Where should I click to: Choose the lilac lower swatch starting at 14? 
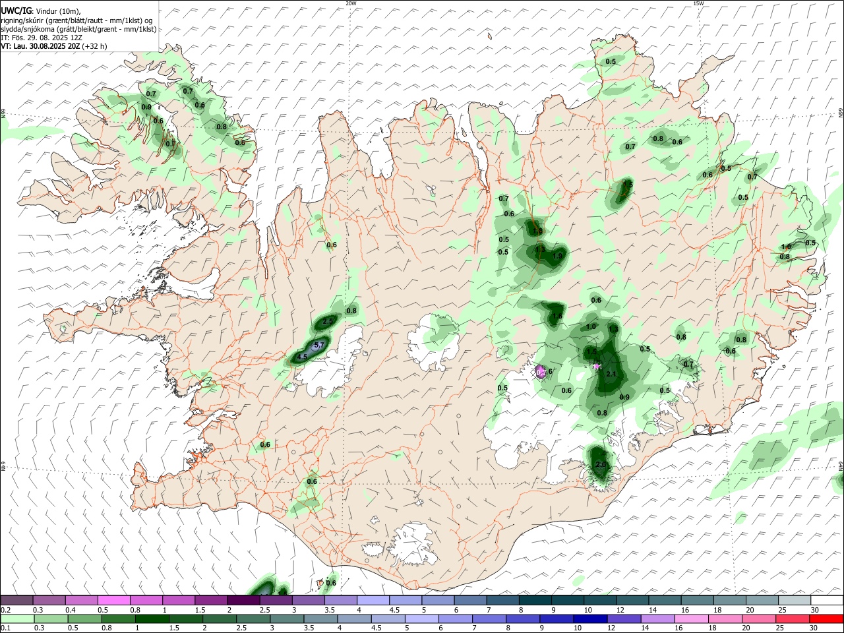pos(658,618)
